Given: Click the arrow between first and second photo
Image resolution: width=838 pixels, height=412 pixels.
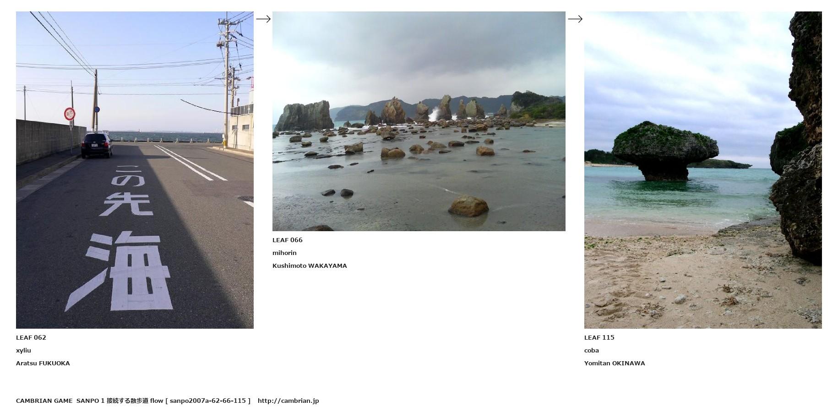Looking at the screenshot, I should coord(263,19).
